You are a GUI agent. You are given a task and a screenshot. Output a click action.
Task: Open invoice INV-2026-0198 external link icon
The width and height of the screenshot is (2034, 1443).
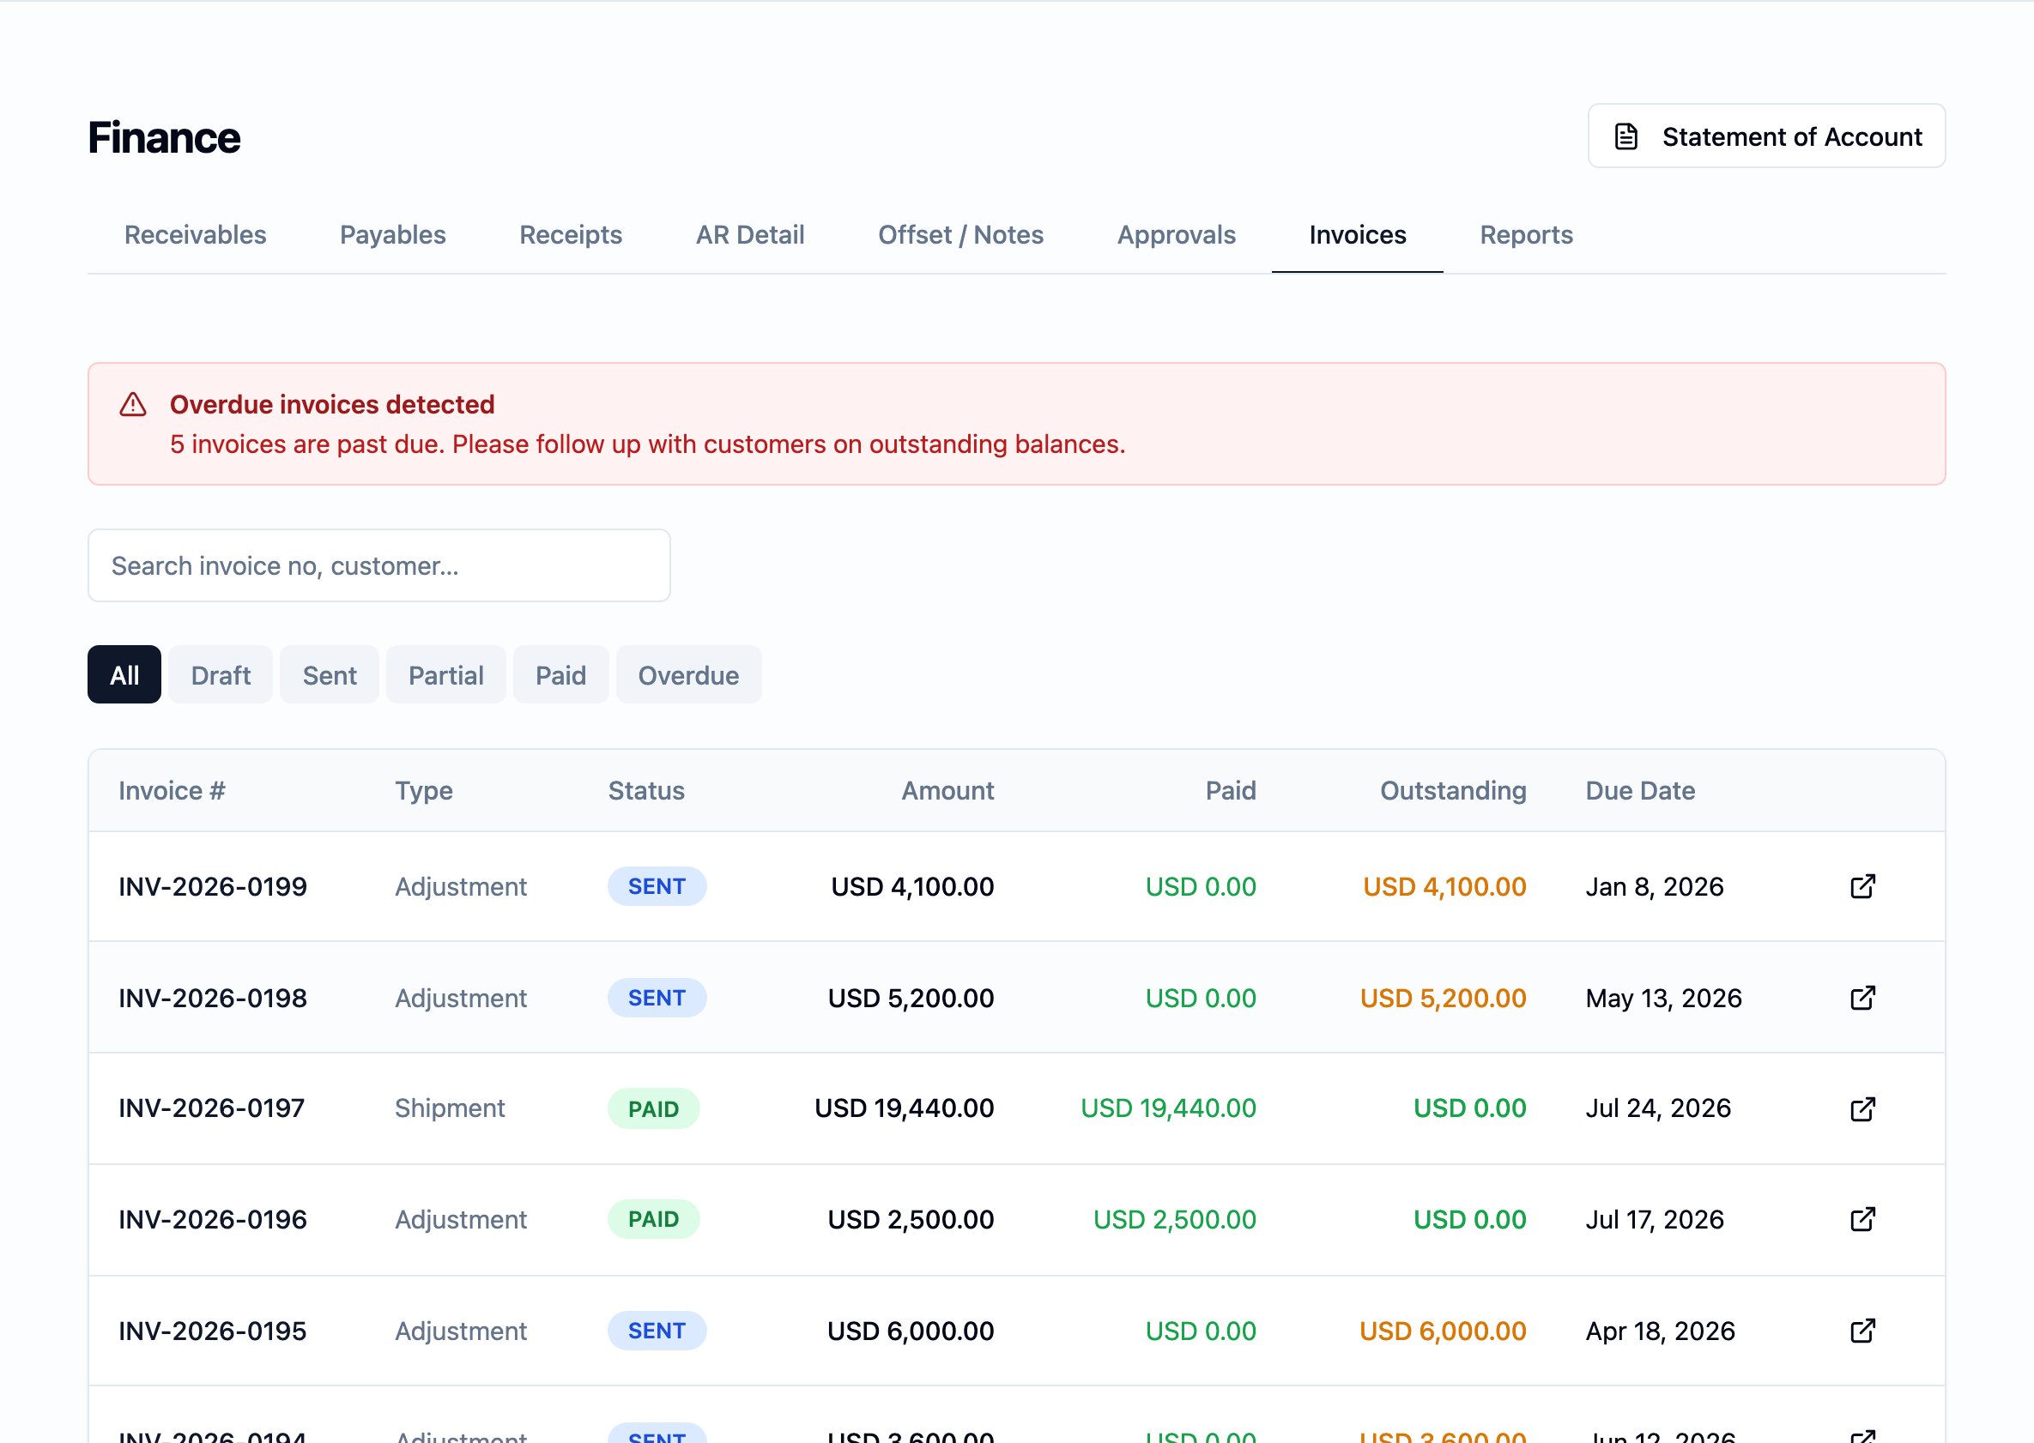(1862, 998)
